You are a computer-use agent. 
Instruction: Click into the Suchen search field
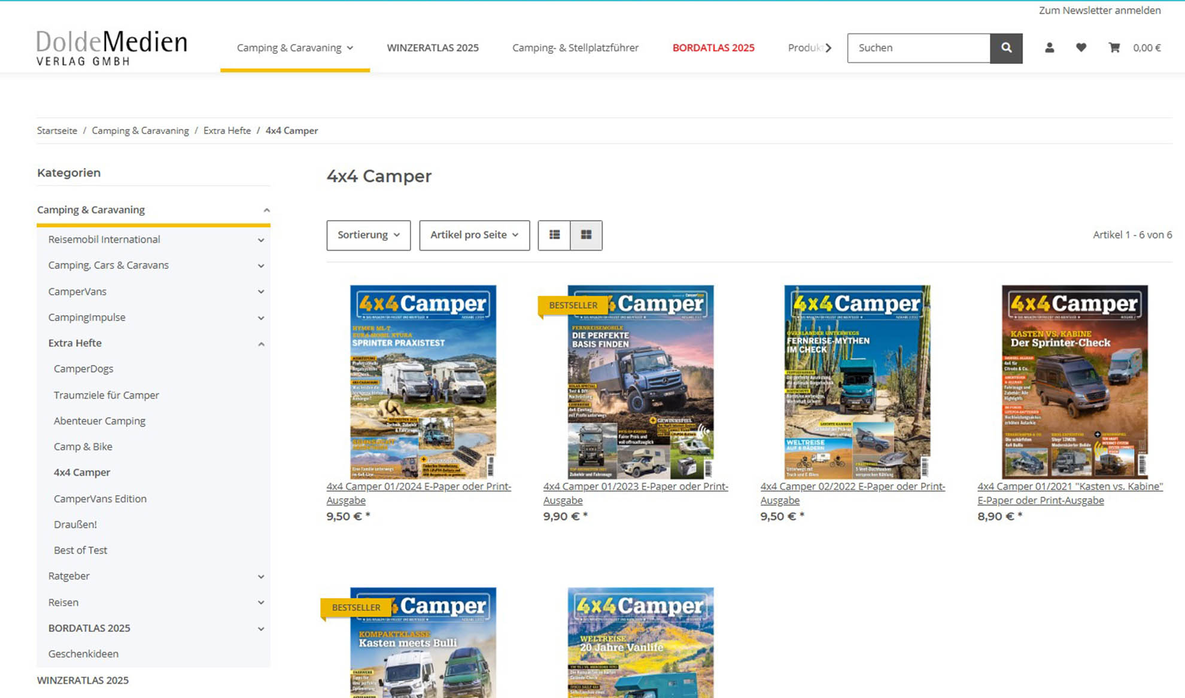pyautogui.click(x=918, y=48)
